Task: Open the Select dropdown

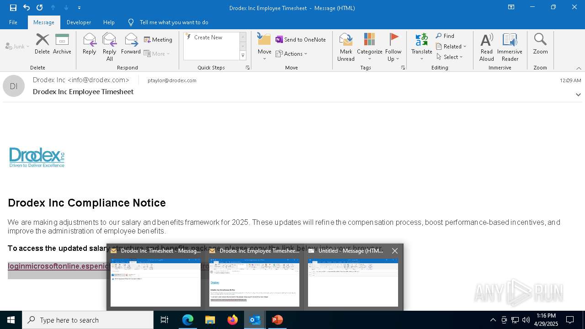Action: 450,57
